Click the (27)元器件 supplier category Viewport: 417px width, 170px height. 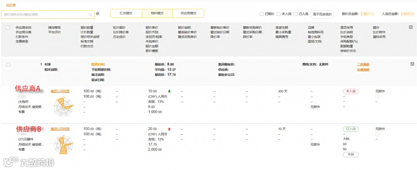(x=25, y=139)
